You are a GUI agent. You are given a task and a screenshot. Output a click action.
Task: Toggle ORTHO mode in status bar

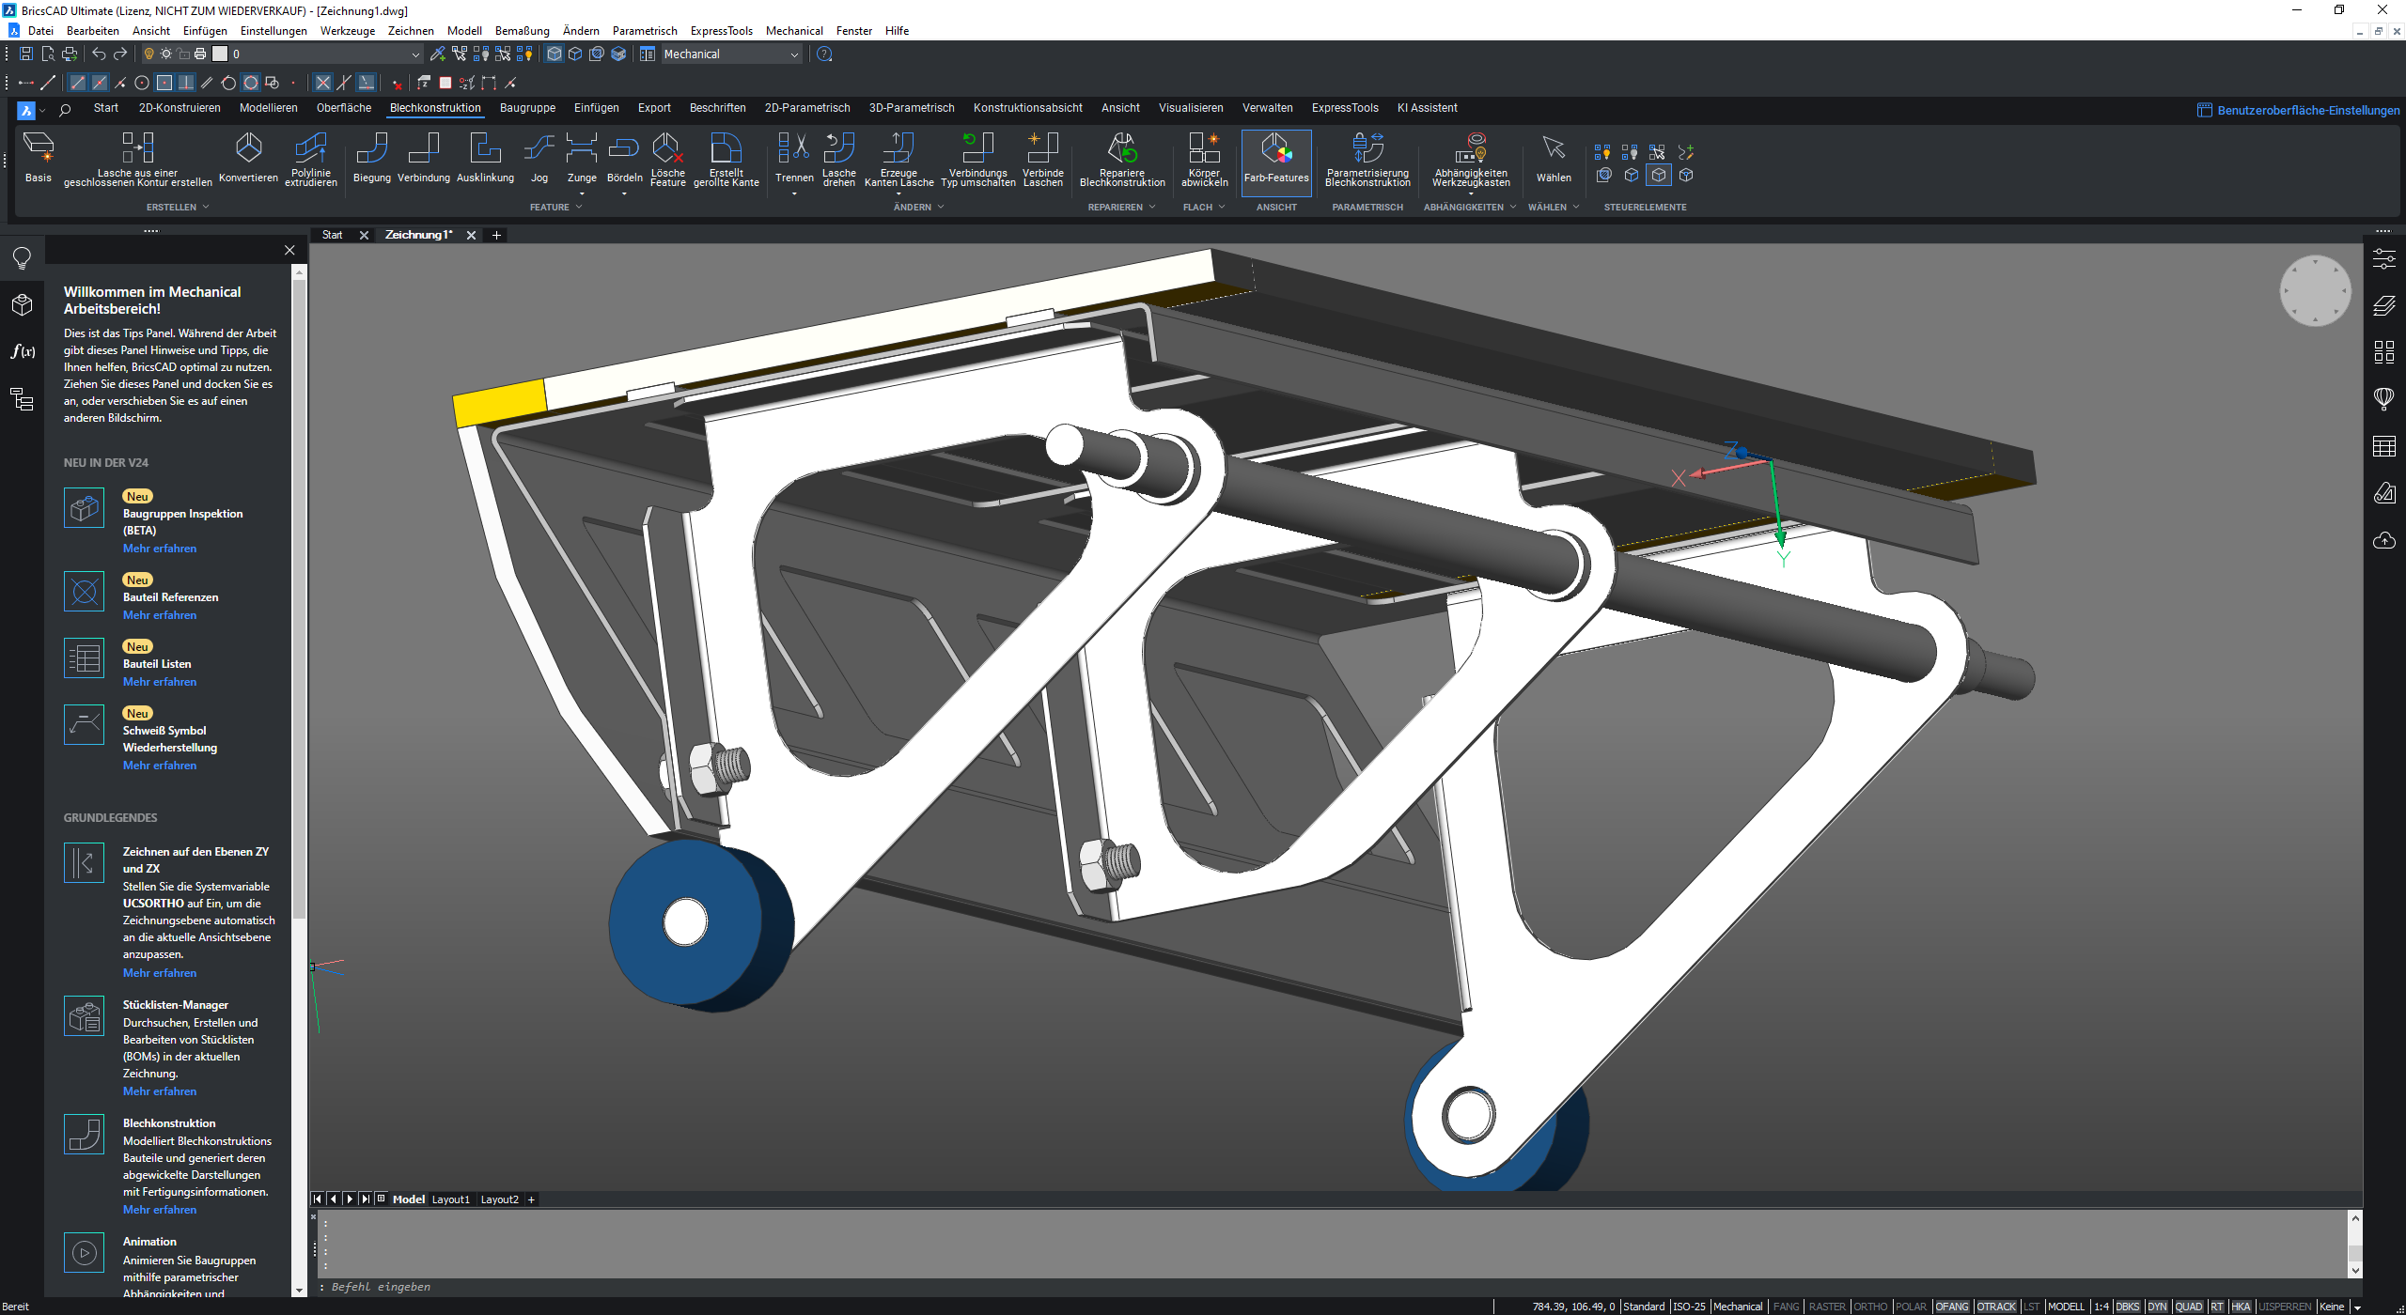pos(1869,1307)
